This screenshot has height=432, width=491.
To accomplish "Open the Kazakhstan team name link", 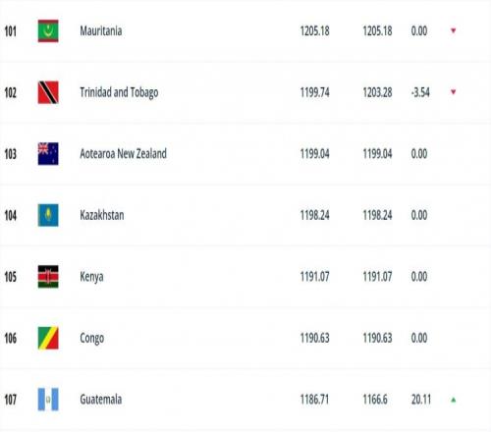I will 102,215.
